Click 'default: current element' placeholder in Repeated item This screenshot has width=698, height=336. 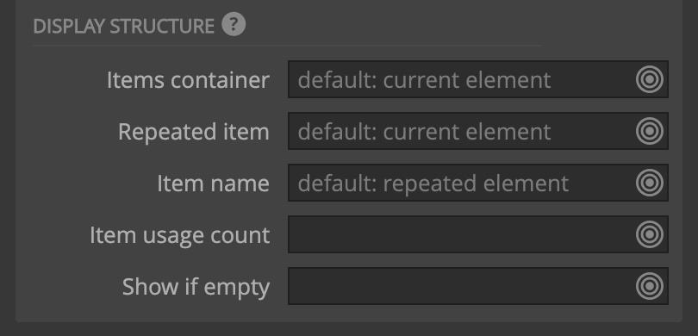coord(424,132)
